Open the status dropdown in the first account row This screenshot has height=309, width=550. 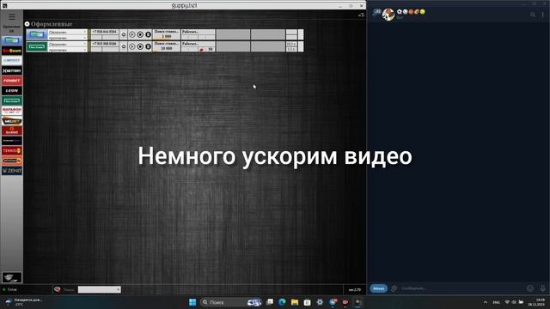(68, 32)
